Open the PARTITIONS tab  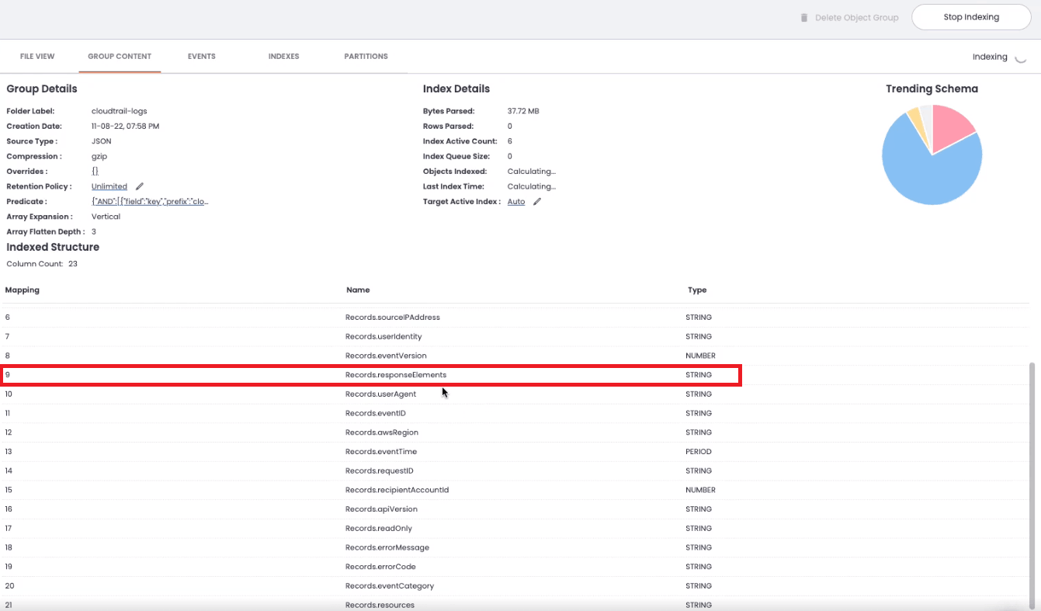366,56
